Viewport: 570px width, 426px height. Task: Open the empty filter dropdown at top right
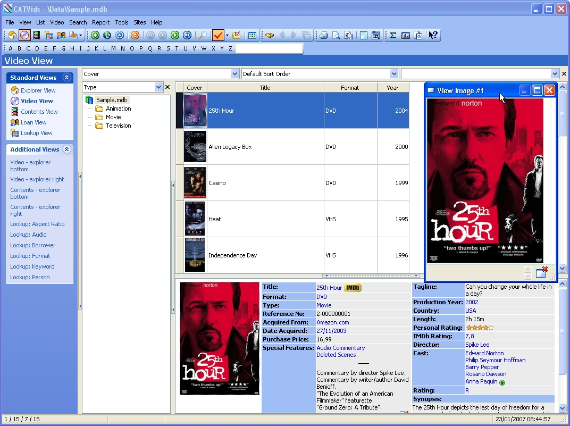pyautogui.click(x=555, y=74)
